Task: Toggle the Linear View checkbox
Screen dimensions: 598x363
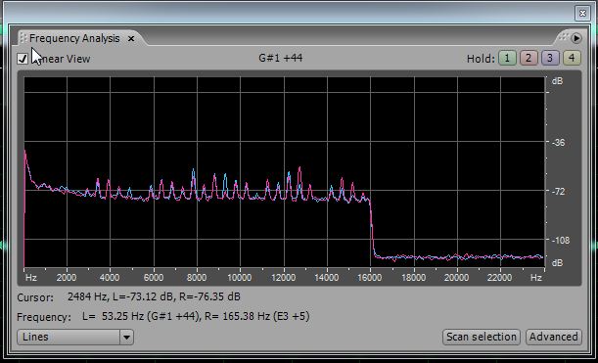Action: [x=23, y=59]
